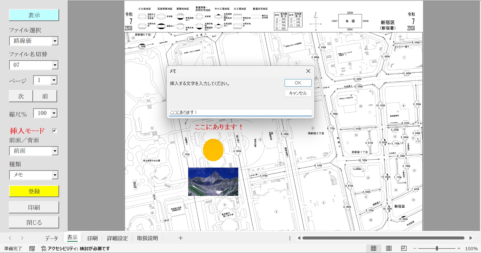Click the zoom in plus icon
Viewport: 481px width, 253px height.
459,248
